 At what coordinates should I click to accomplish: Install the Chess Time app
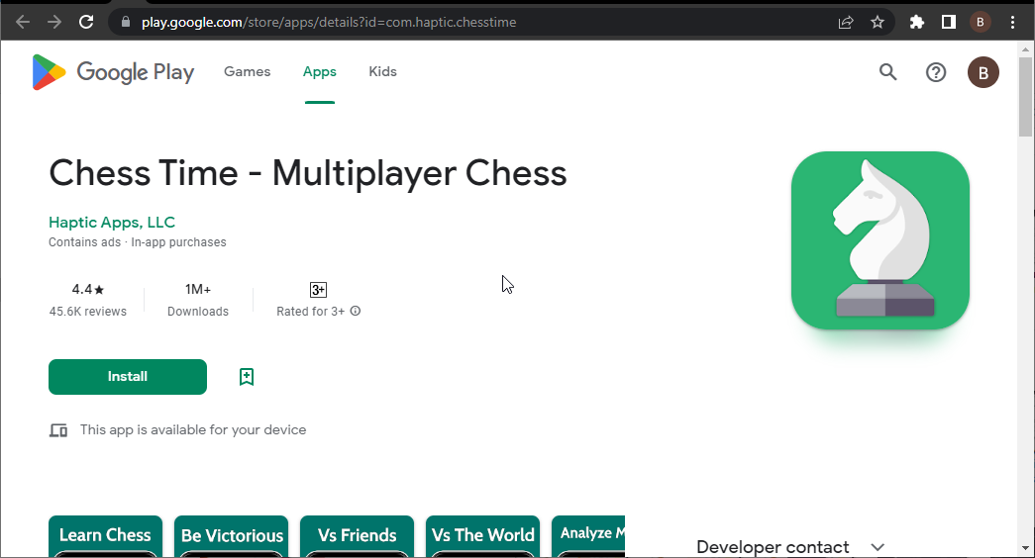(x=128, y=377)
